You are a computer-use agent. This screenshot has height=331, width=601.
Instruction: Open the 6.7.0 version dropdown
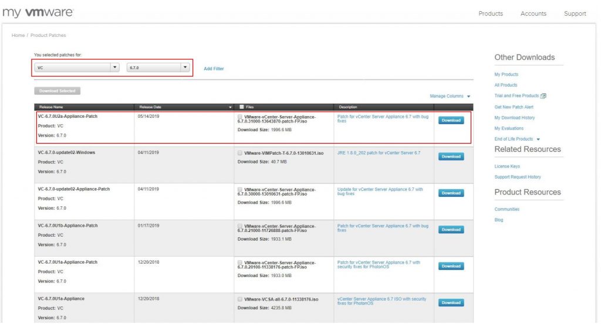tap(158, 67)
